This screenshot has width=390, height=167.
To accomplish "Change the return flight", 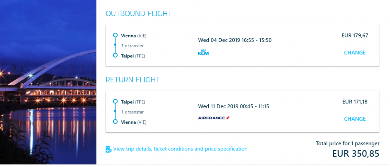I will point(355,119).
